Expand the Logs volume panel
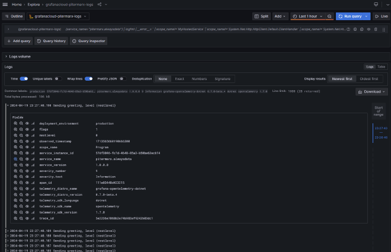 (20, 56)
